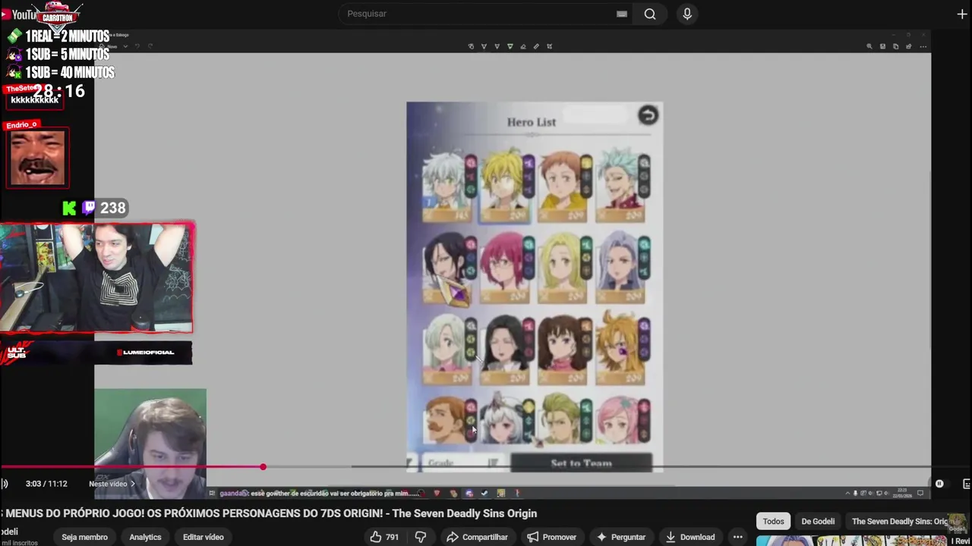Select the pink-haired hero in bottom row
972x546 pixels.
[622, 419]
